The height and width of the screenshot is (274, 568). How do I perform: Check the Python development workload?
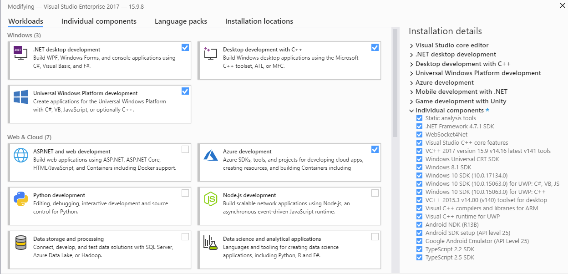click(x=185, y=193)
